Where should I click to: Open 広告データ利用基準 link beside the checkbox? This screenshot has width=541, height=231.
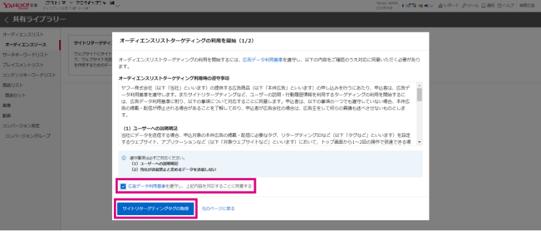point(146,186)
